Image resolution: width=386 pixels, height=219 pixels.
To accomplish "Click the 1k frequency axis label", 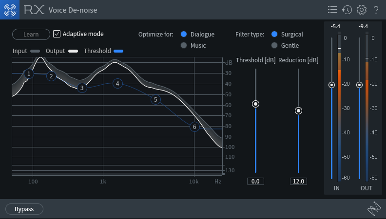I will pyautogui.click(x=103, y=182).
